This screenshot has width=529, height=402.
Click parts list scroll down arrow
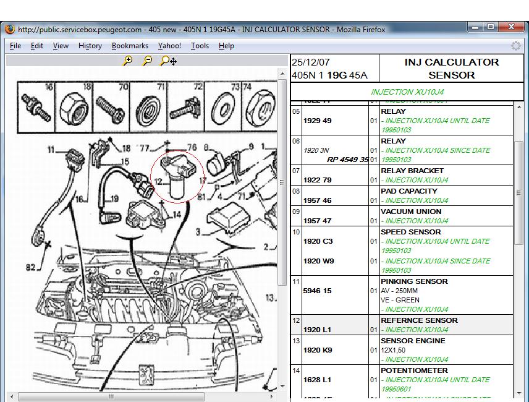[x=519, y=393]
